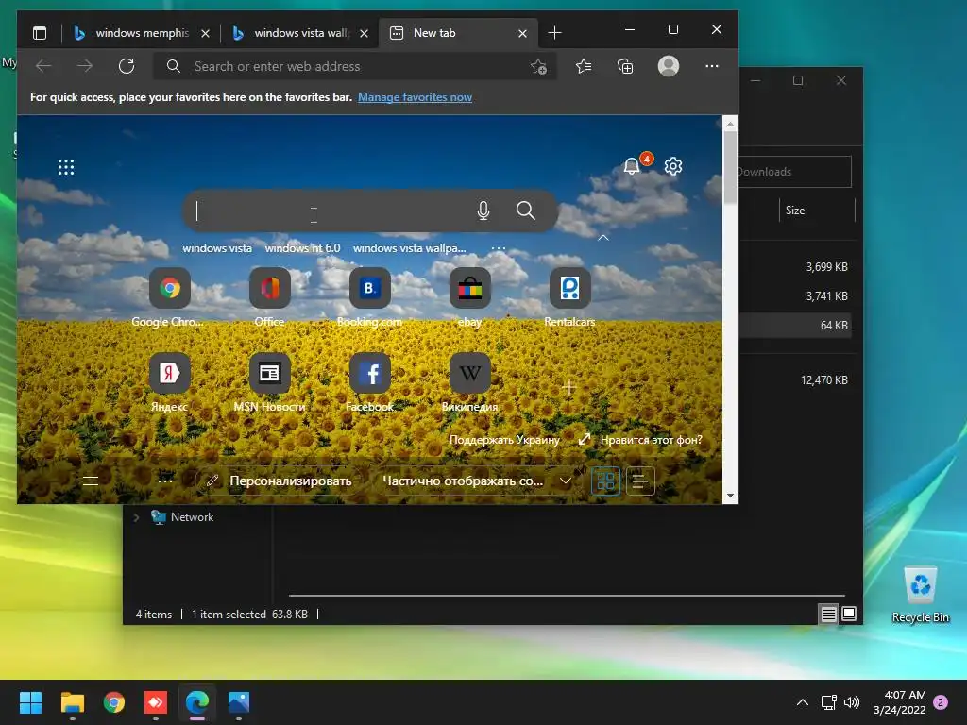Open Edge Settings and more menu
The height and width of the screenshot is (725, 967).
pyautogui.click(x=712, y=66)
